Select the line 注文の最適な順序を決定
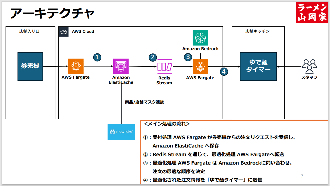 [x=179, y=171]
